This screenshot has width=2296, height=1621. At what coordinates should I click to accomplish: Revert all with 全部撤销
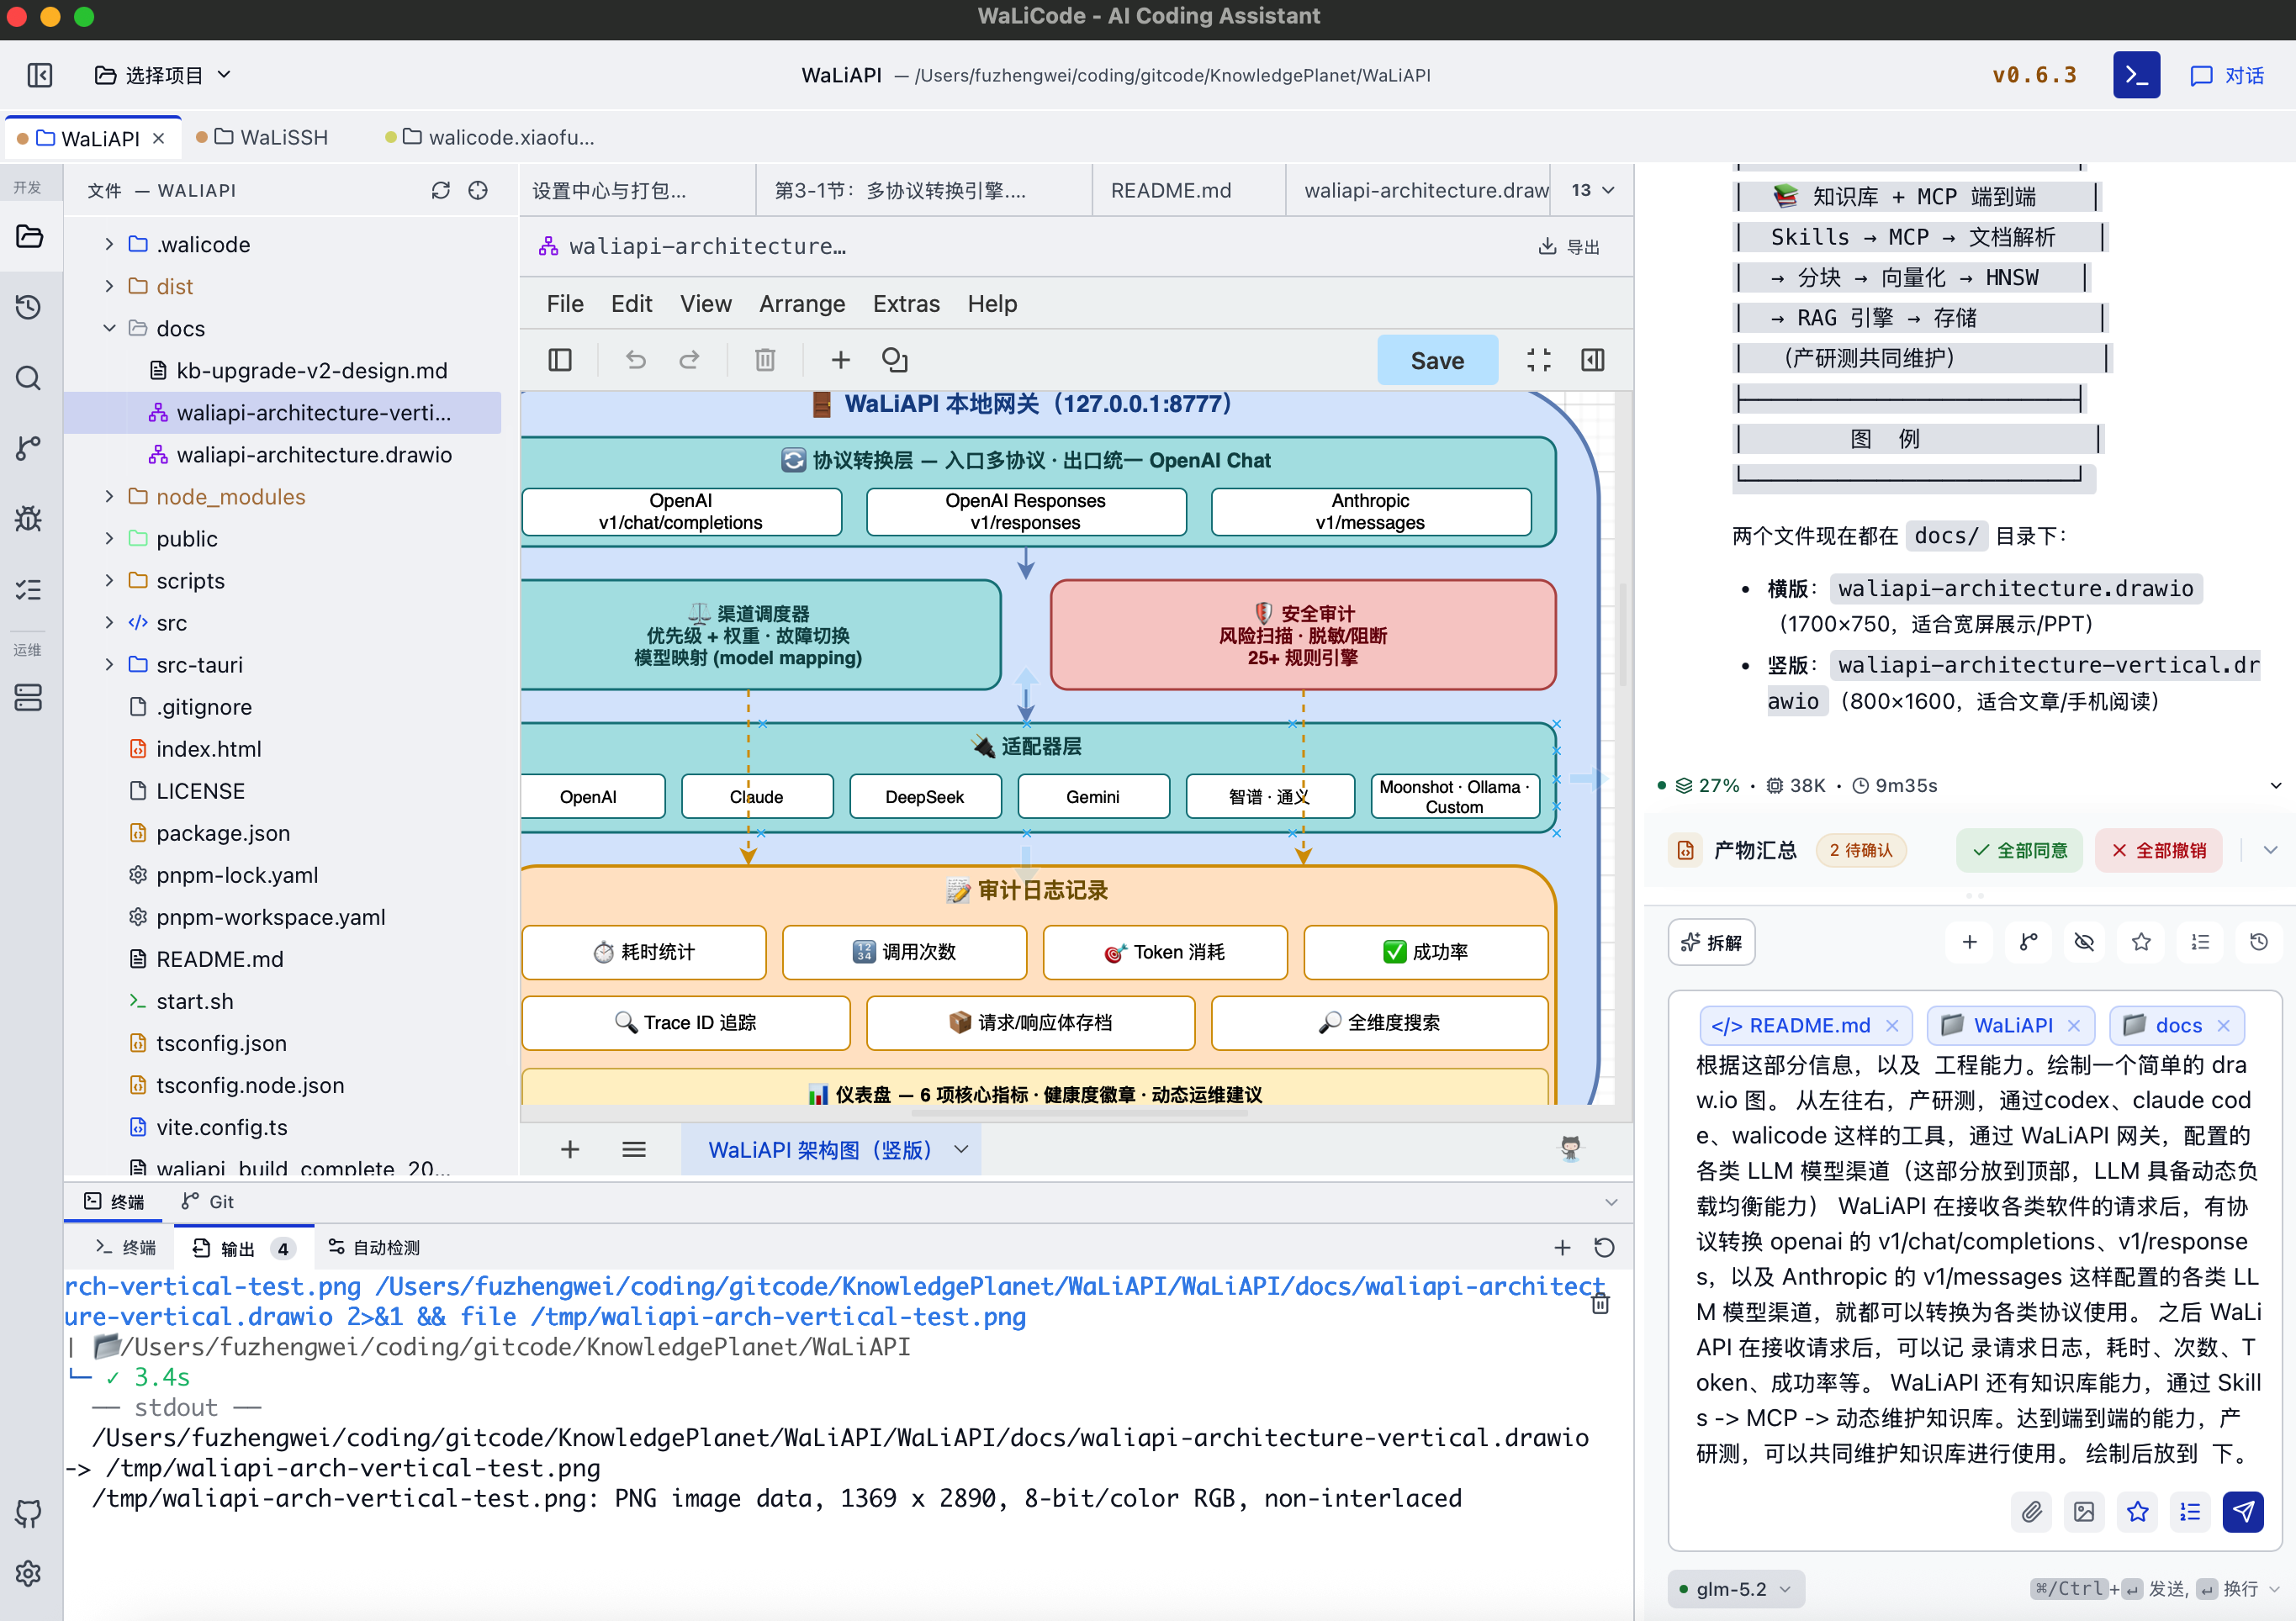[x=2158, y=851]
